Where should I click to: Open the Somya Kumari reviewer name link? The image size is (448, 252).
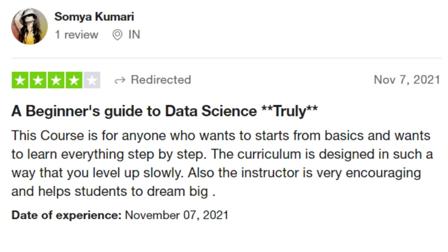94,17
